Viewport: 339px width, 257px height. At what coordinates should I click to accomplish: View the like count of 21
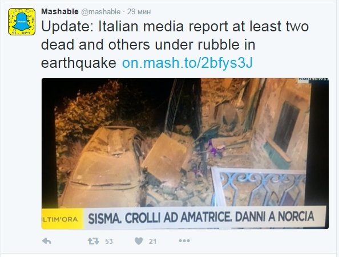[152, 241]
